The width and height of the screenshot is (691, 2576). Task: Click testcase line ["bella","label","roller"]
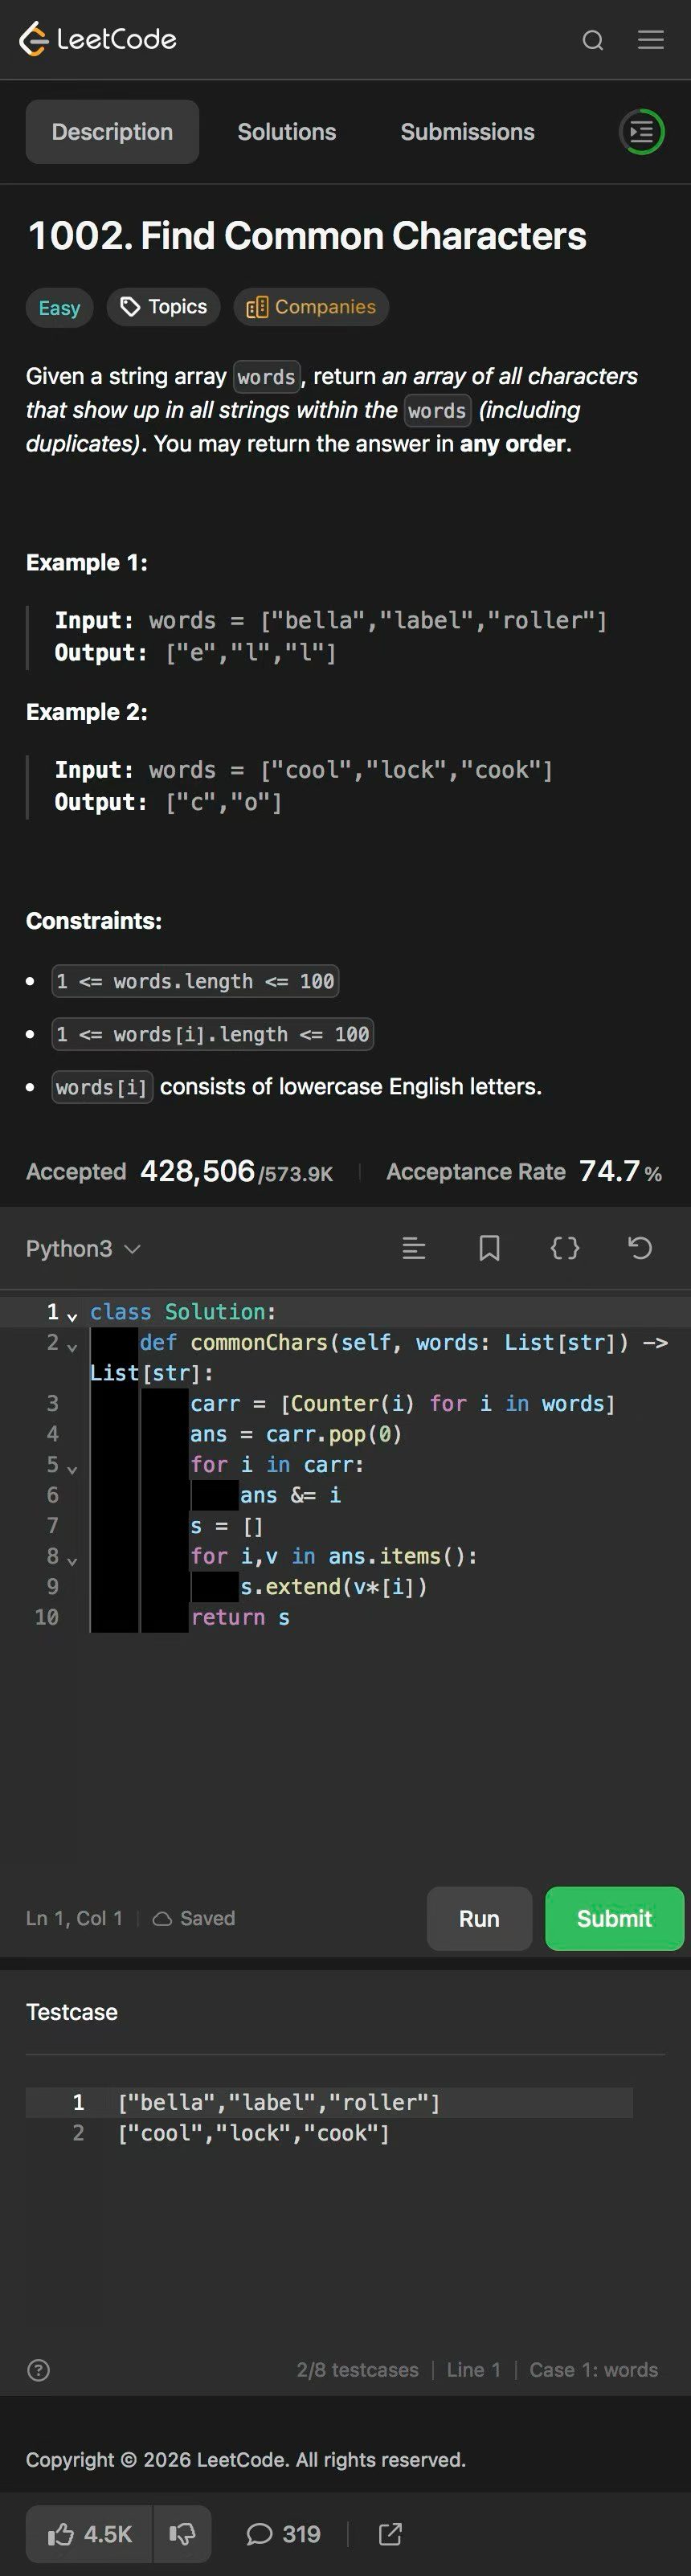[x=279, y=2102]
